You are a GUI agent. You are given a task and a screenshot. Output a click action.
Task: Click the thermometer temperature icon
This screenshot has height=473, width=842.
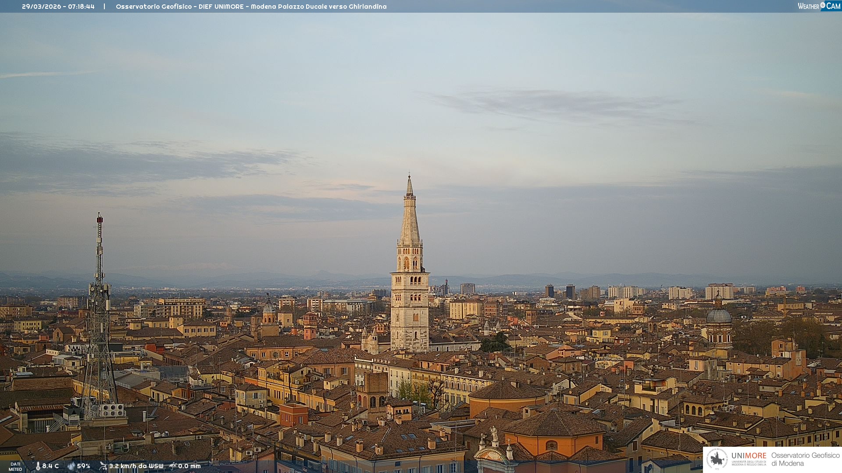[x=38, y=466]
